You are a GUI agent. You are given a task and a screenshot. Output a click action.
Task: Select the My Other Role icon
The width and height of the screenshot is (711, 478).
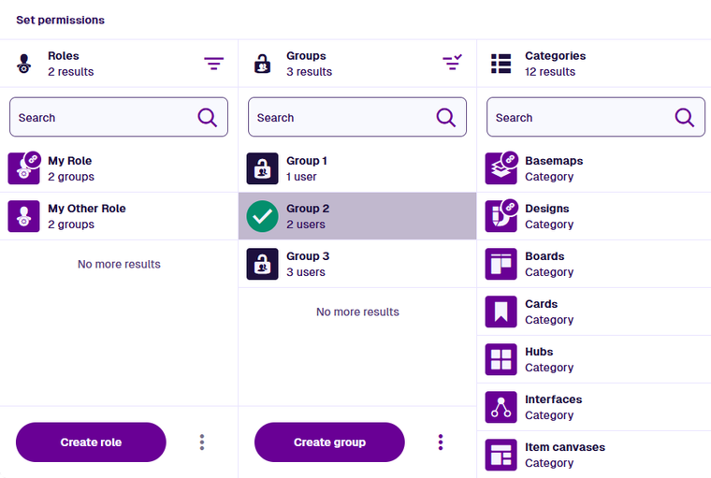pos(23,216)
